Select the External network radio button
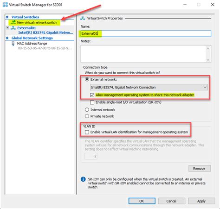This screenshot has width=220, height=209. (x=87, y=79)
